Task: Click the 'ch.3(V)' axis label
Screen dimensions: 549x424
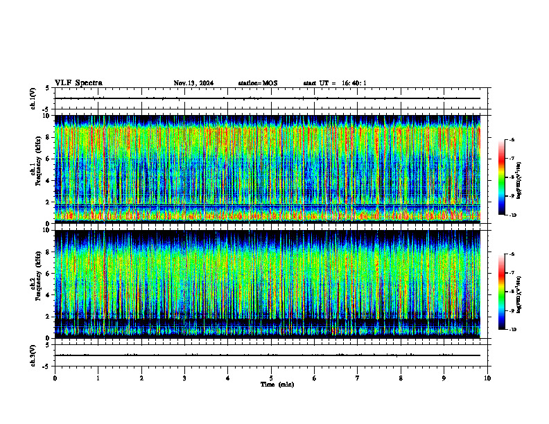Action: coord(33,355)
